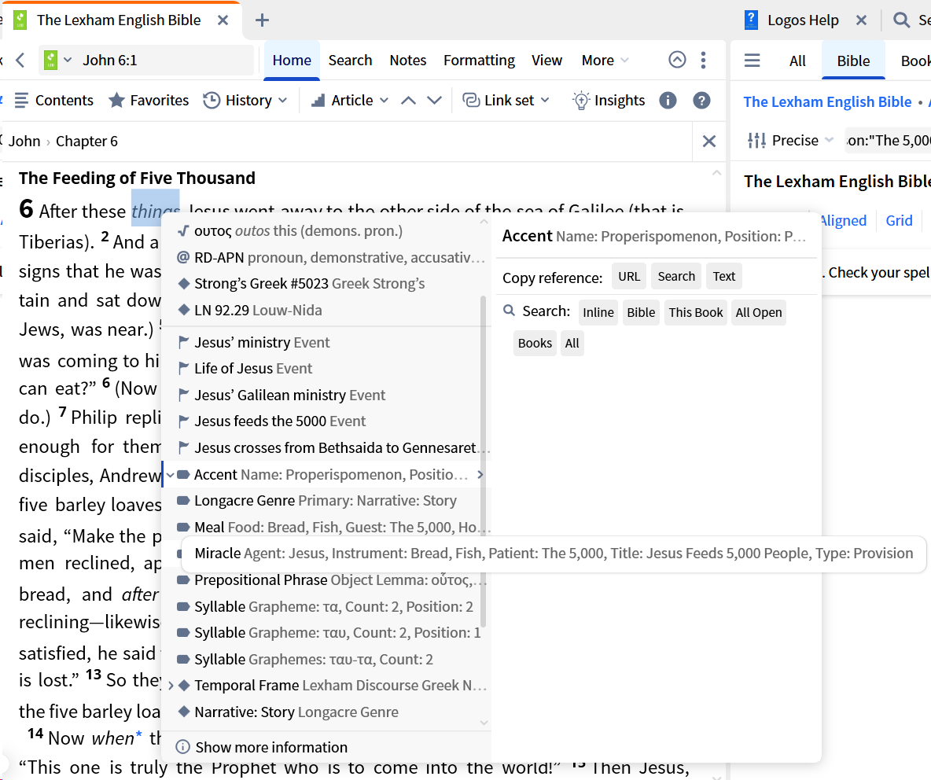Viewport: 931px width, 780px height.
Task: Go to previous article with up arrow
Action: coord(408,101)
